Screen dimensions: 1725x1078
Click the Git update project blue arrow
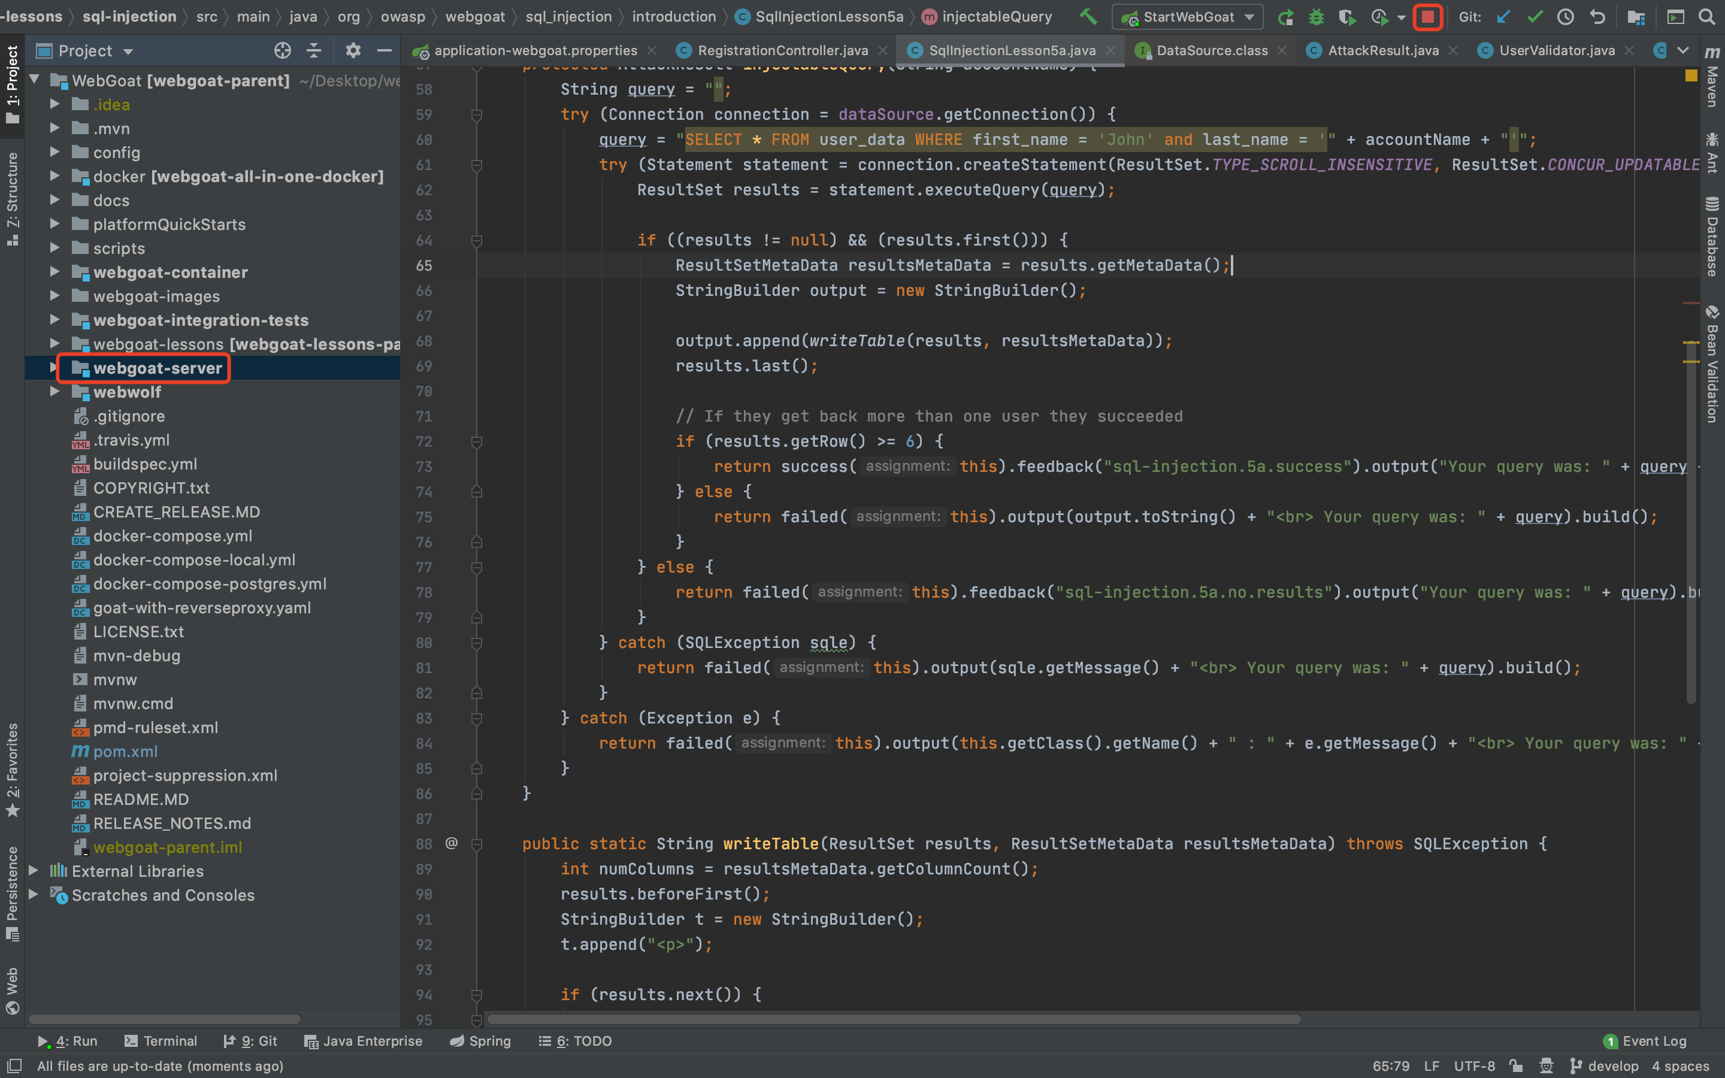point(1503,17)
